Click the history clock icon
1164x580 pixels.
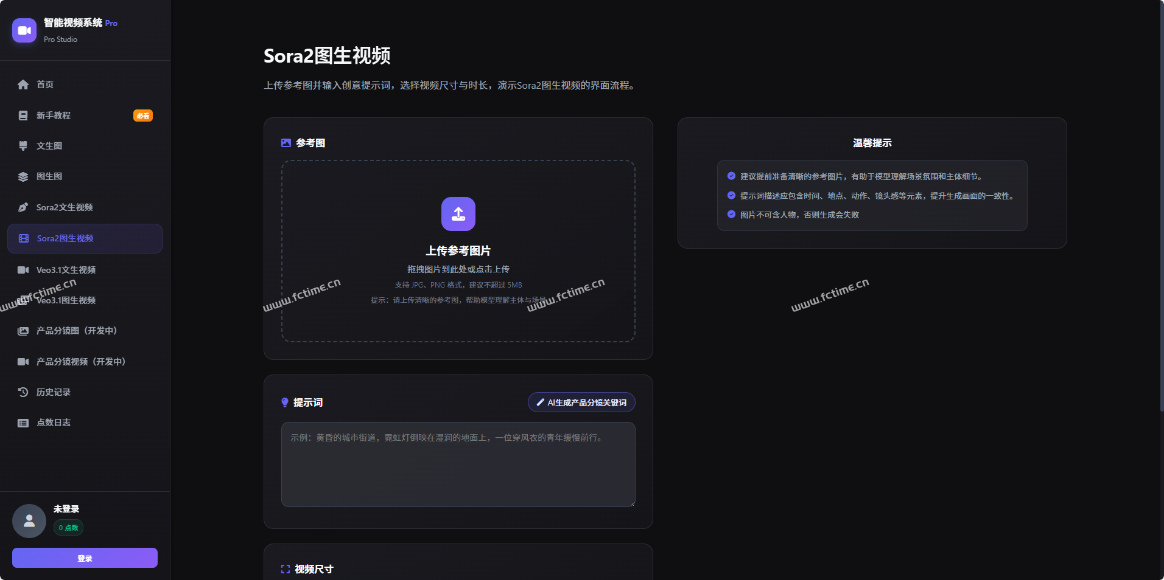point(23,392)
